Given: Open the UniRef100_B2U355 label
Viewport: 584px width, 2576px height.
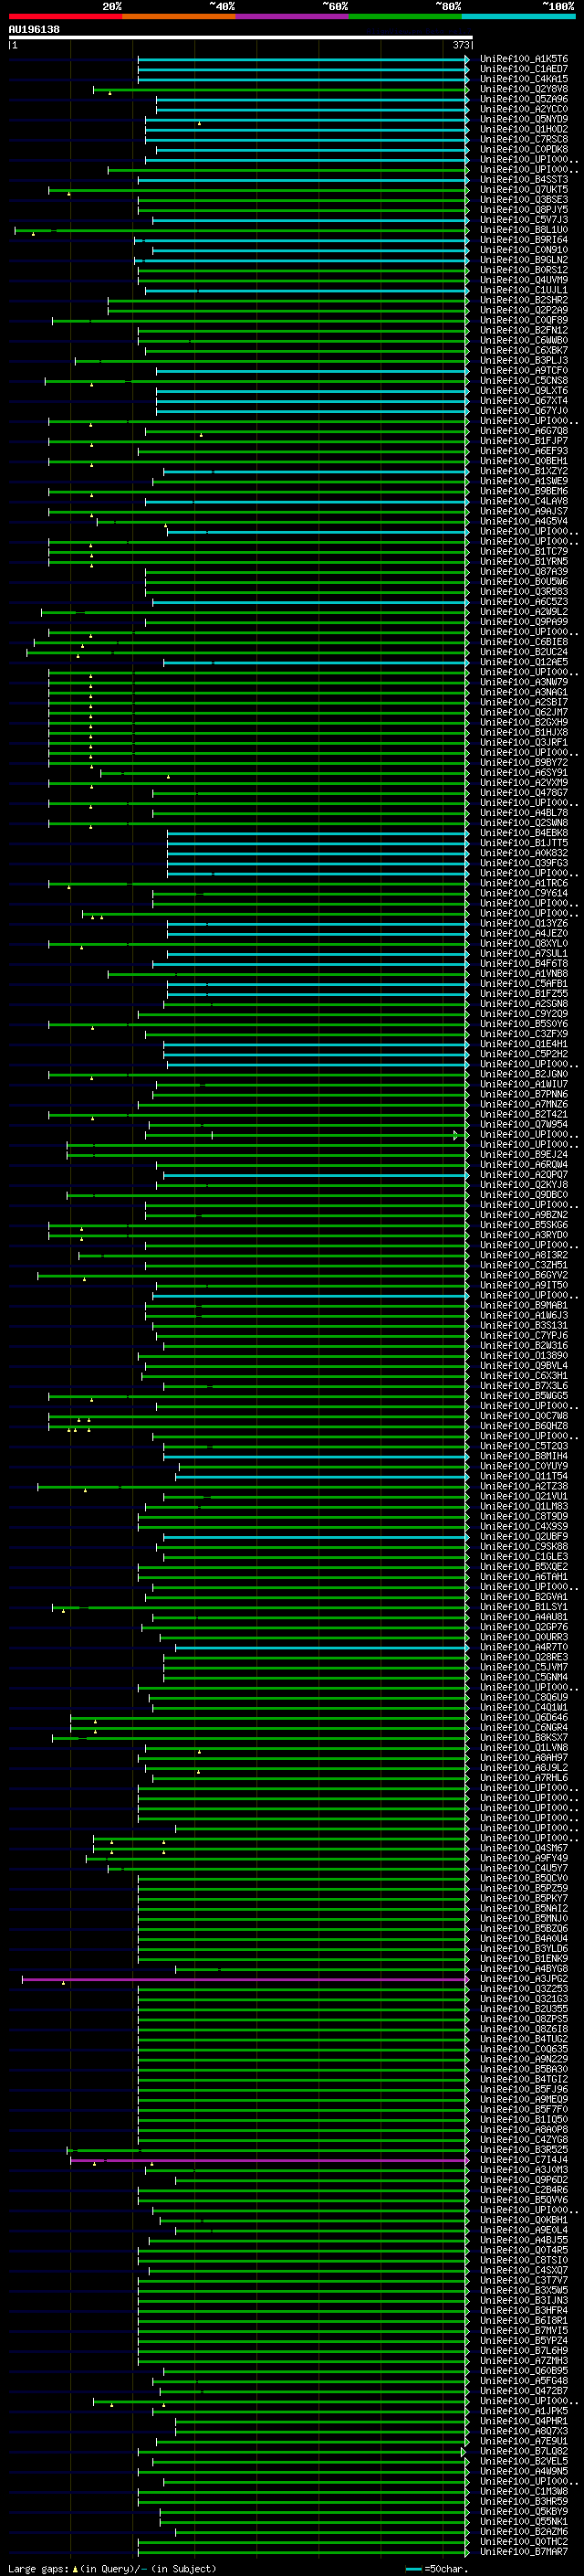Looking at the screenshot, I should coord(523,2009).
